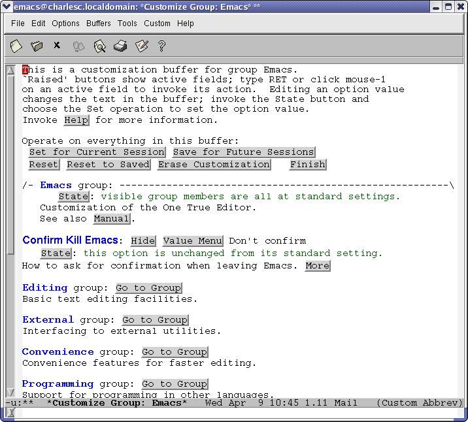Open a file with the folder icon
Viewport: 468px width, 422px height.
point(37,46)
